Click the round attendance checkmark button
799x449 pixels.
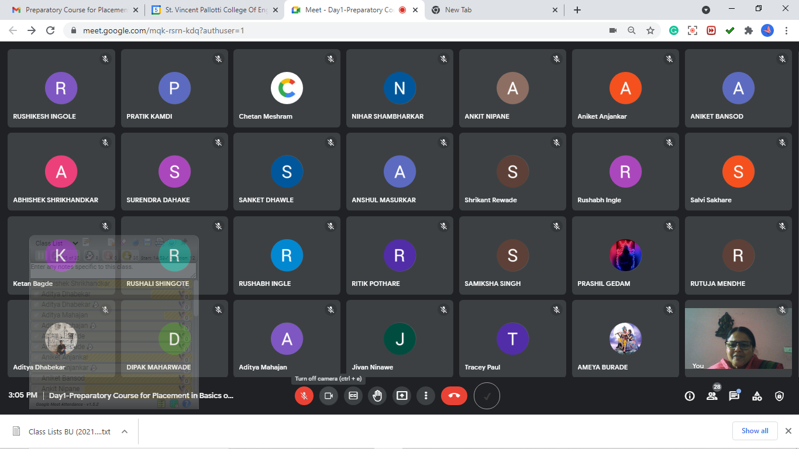pos(487,396)
